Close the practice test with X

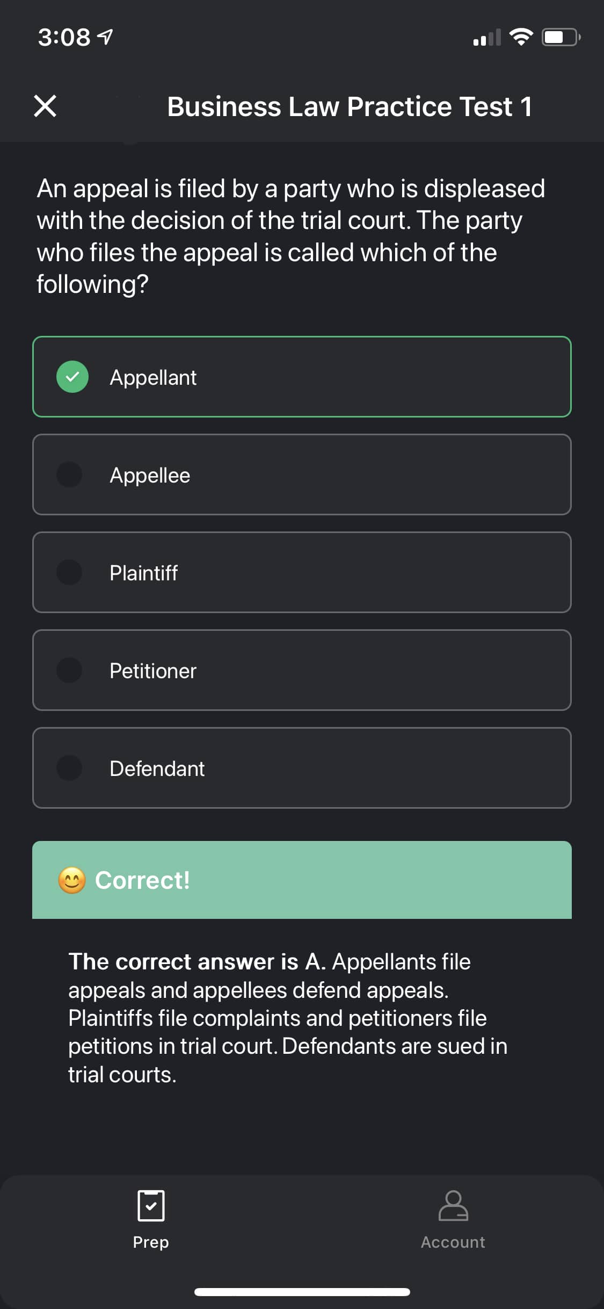(45, 105)
